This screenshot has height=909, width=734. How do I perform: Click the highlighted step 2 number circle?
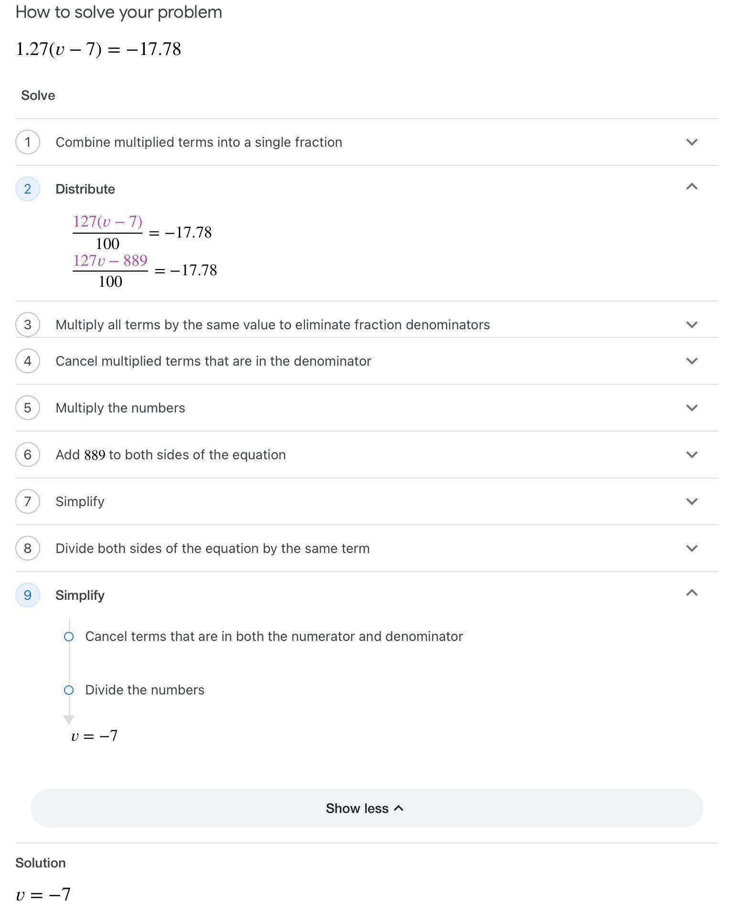[28, 189]
